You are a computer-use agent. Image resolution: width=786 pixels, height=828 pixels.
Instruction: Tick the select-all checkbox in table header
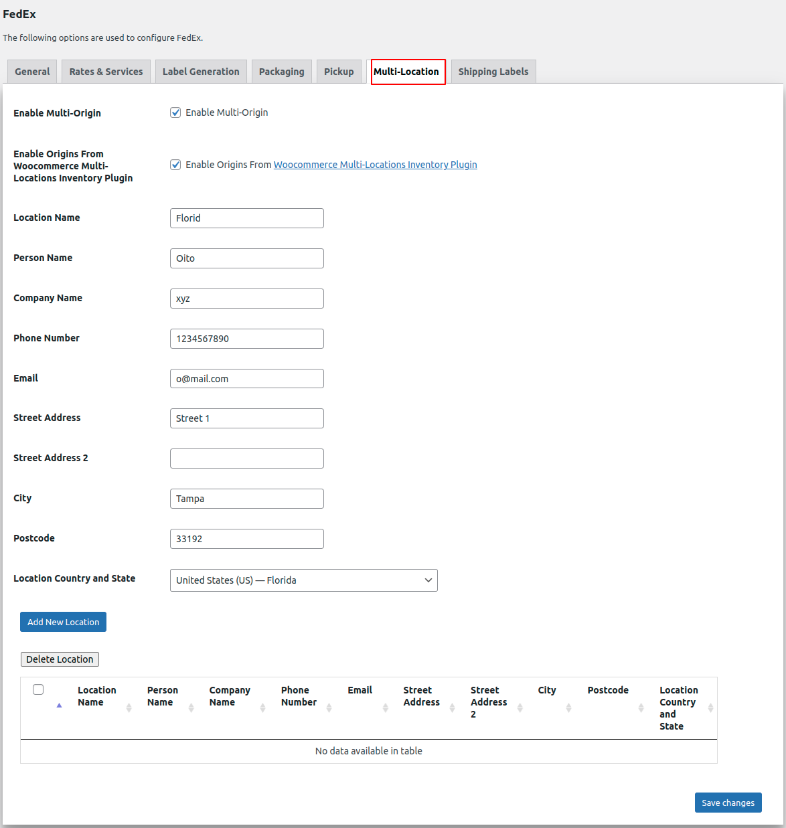[38, 689]
